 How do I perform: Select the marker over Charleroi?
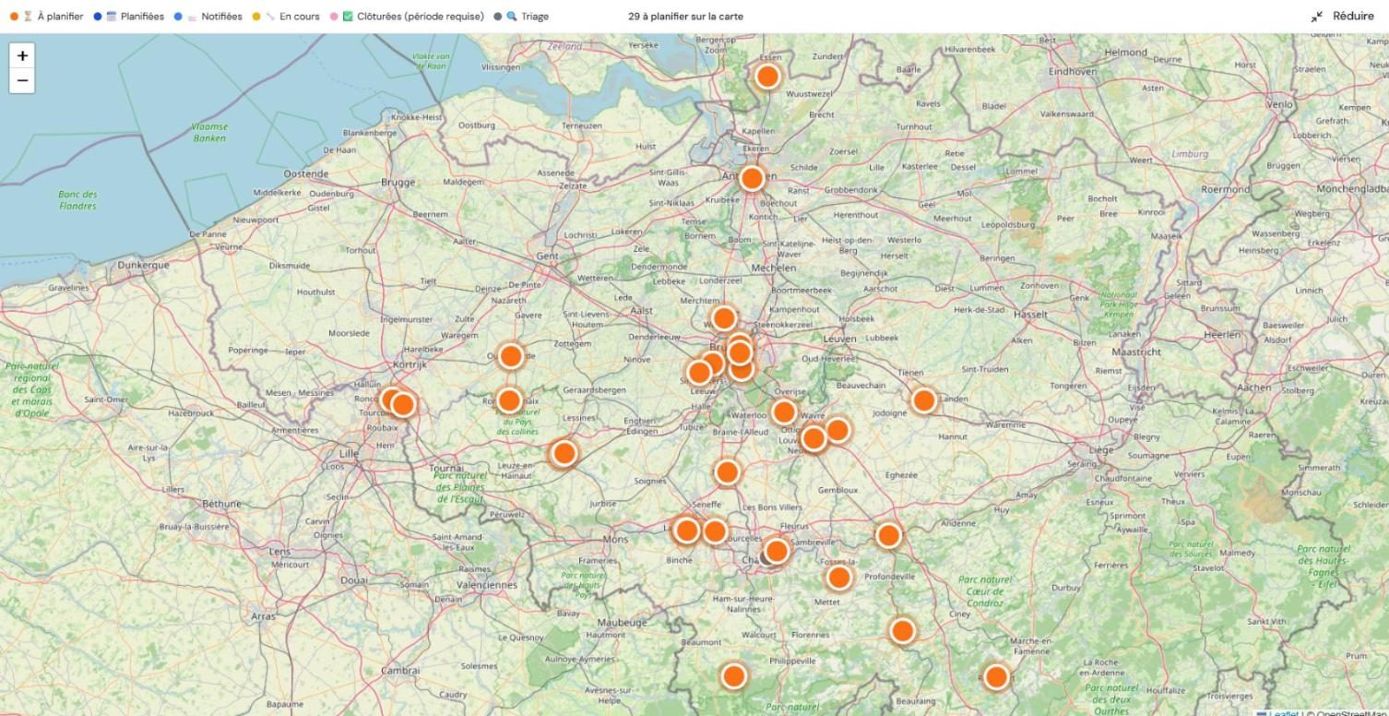[x=777, y=552]
